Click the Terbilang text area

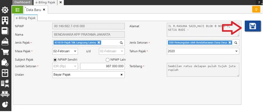(203, 70)
